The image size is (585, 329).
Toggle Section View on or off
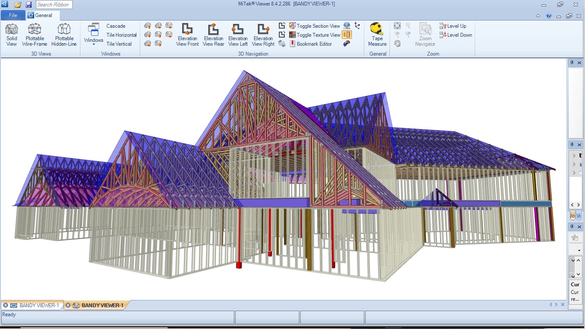tap(315, 26)
